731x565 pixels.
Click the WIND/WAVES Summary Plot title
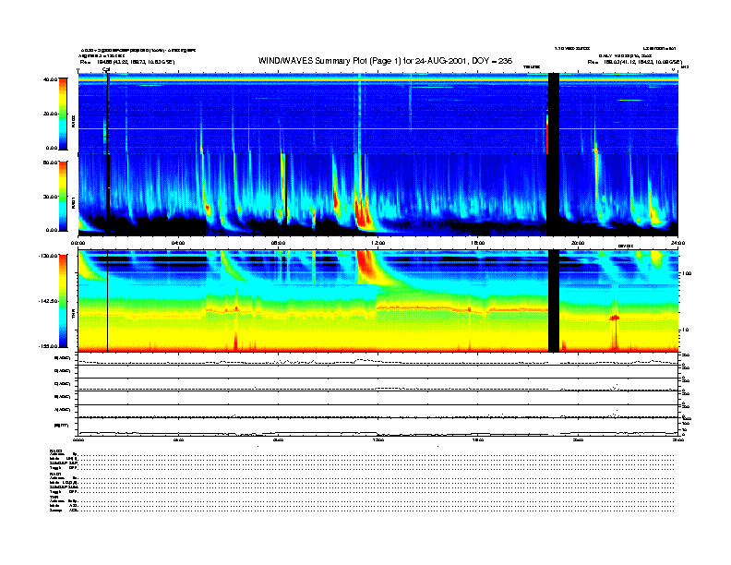385,61
